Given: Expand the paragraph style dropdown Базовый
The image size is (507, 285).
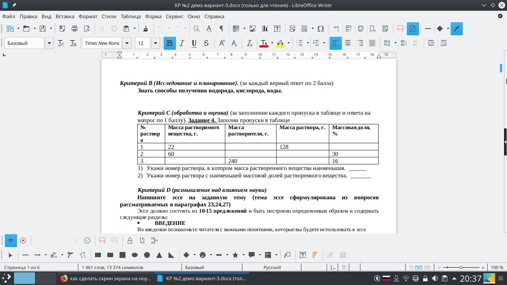Looking at the screenshot, I should (x=49, y=43).
